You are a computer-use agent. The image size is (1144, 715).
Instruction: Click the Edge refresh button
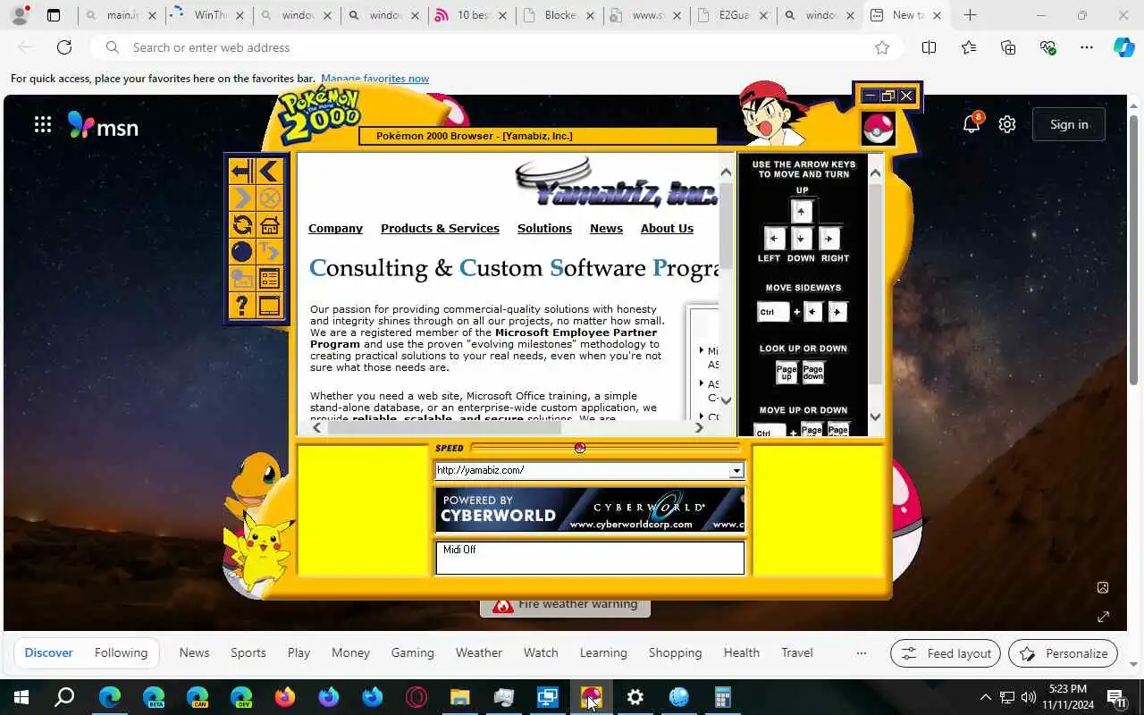click(x=64, y=47)
